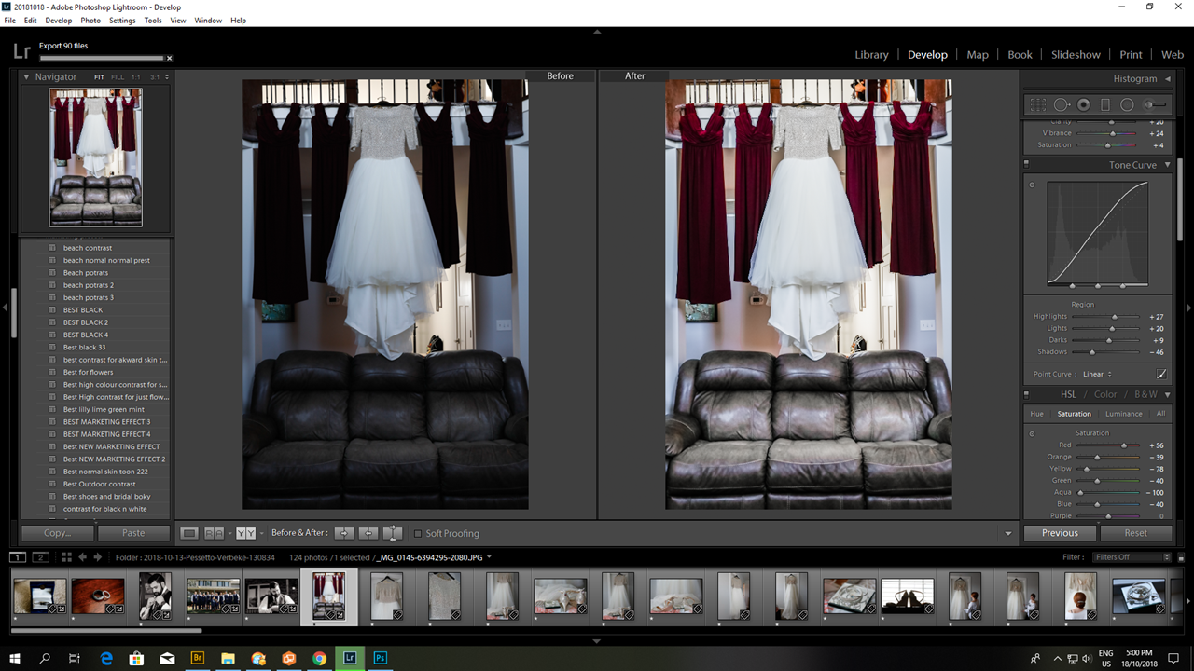Open Lightroom from the Windows taskbar

tap(350, 658)
